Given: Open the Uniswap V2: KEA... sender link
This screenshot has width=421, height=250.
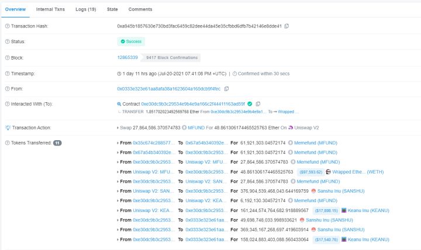Looking at the screenshot, I should pyautogui.click(x=153, y=210).
